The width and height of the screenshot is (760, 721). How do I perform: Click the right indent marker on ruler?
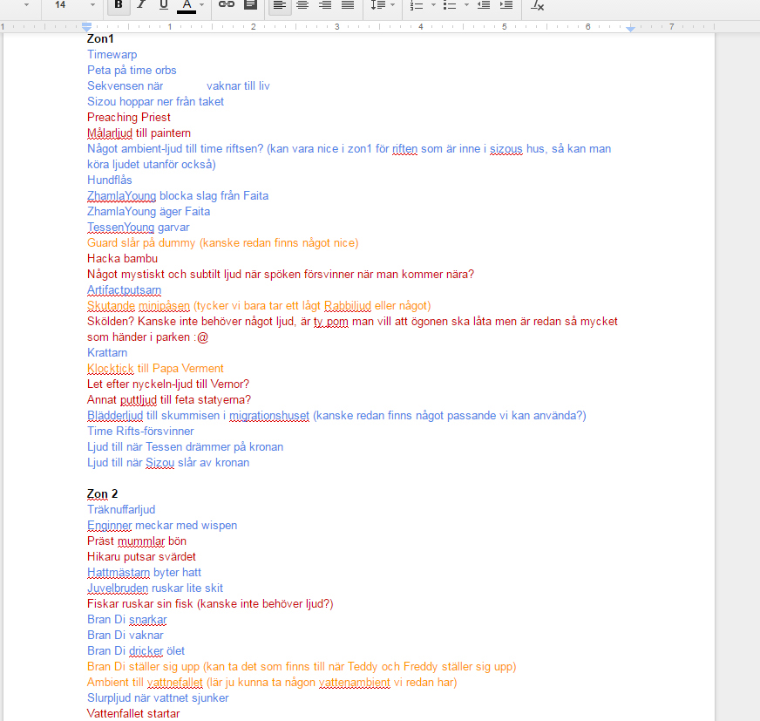point(630,29)
